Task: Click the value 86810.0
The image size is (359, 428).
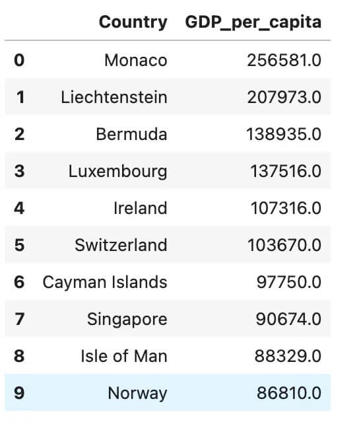Action: point(289,394)
